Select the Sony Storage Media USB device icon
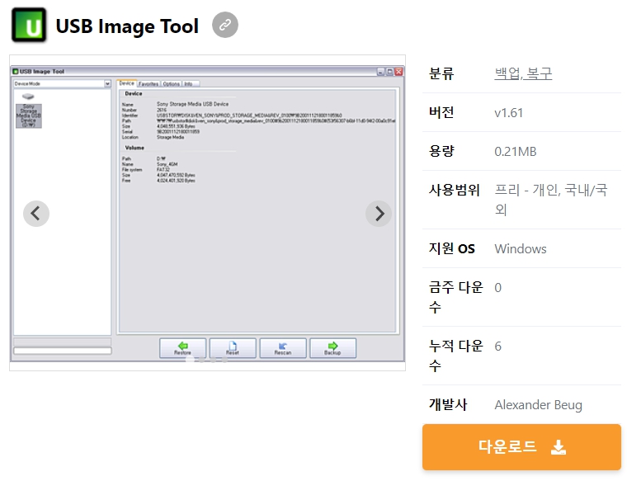627x481 pixels. [x=28, y=111]
